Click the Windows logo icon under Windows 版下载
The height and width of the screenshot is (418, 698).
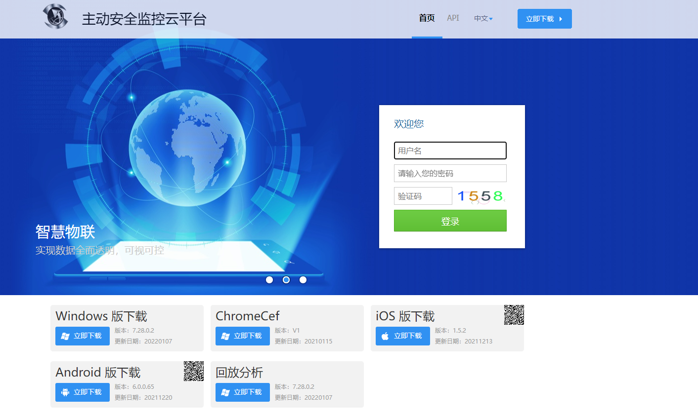(x=65, y=336)
